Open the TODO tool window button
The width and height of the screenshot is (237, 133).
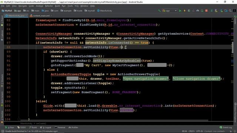pyautogui.click(x=21, y=127)
